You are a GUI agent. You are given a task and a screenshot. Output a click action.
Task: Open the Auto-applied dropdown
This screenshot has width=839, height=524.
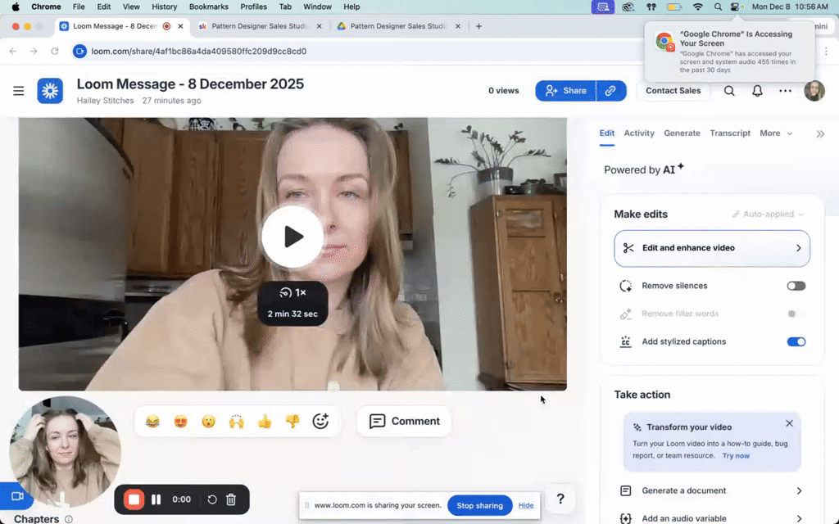[x=769, y=214]
